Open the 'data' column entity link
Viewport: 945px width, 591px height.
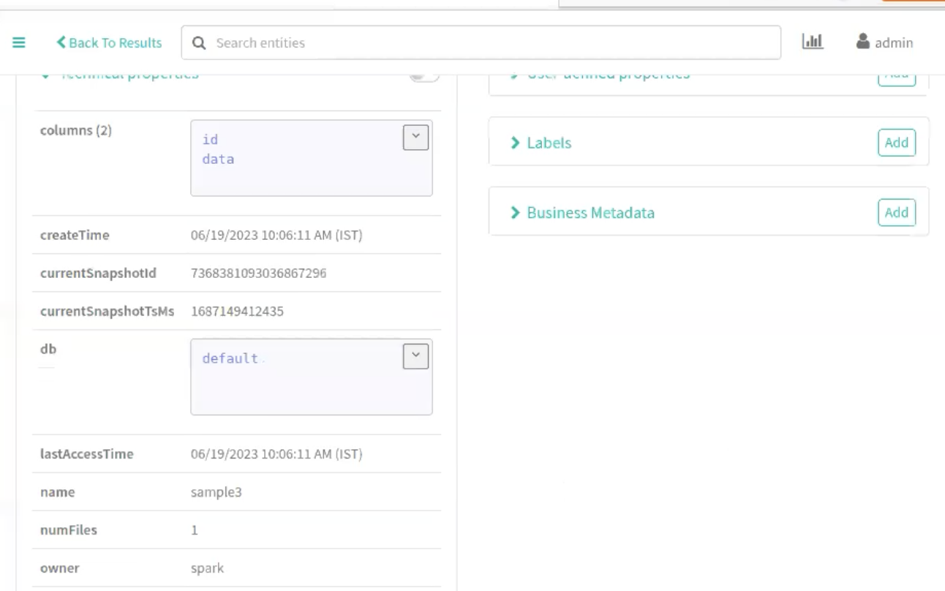[x=218, y=159]
